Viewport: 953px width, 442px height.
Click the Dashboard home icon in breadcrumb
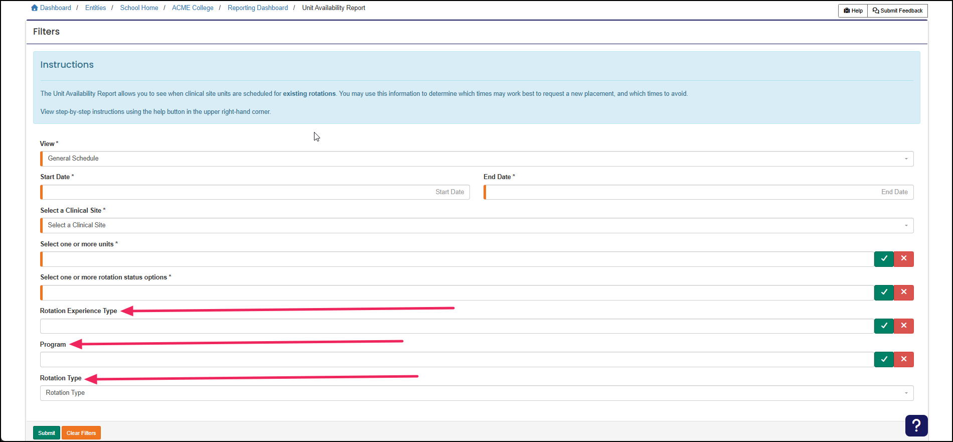coord(34,8)
